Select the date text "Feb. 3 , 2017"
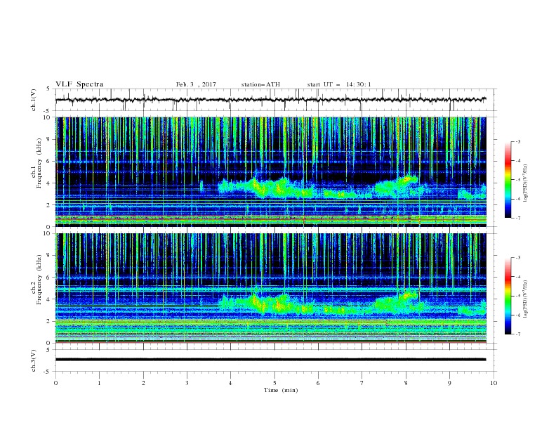 [x=196, y=84]
